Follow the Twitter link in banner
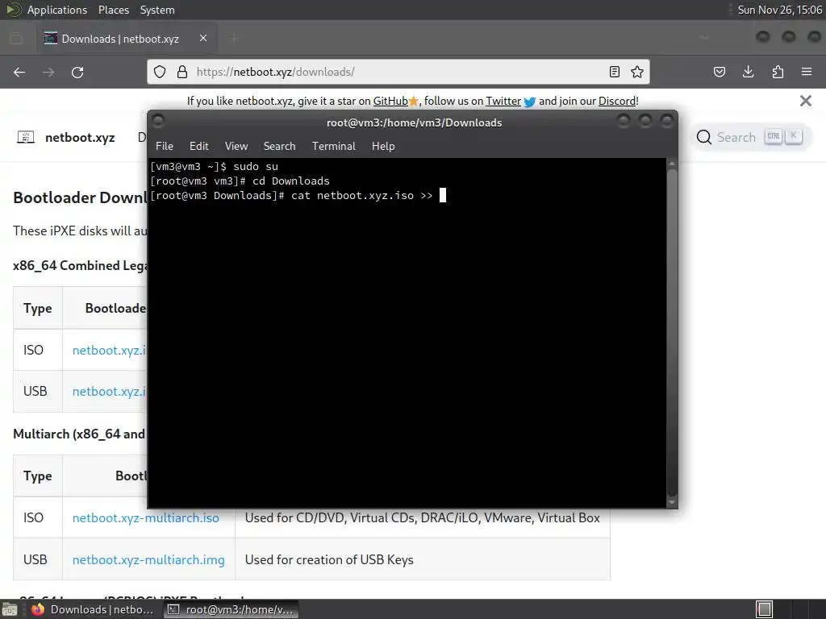The height and width of the screenshot is (619, 826). pyautogui.click(x=503, y=101)
